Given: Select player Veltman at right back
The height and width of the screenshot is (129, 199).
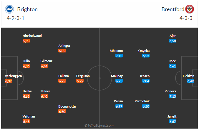Looking at the screenshot, I should click(x=29, y=116).
